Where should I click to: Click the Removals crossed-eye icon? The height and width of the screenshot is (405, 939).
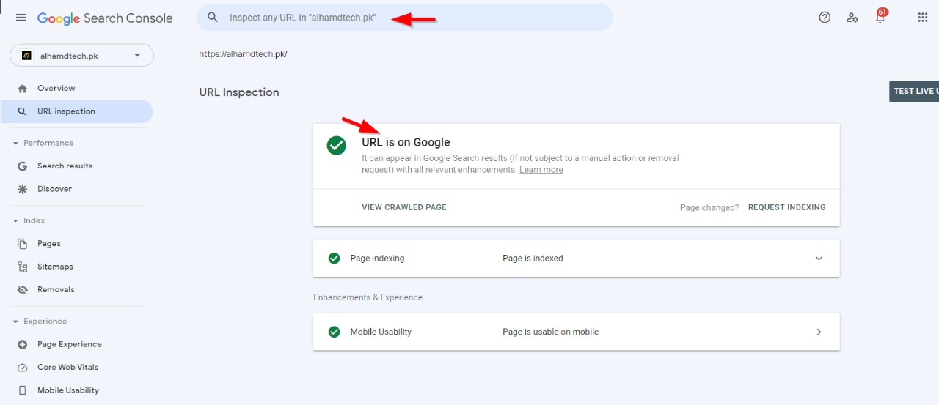click(23, 289)
